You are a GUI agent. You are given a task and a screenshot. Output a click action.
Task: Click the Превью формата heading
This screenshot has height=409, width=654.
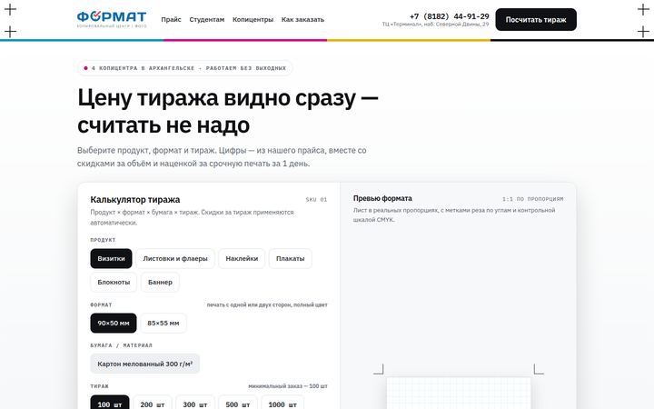[382, 198]
